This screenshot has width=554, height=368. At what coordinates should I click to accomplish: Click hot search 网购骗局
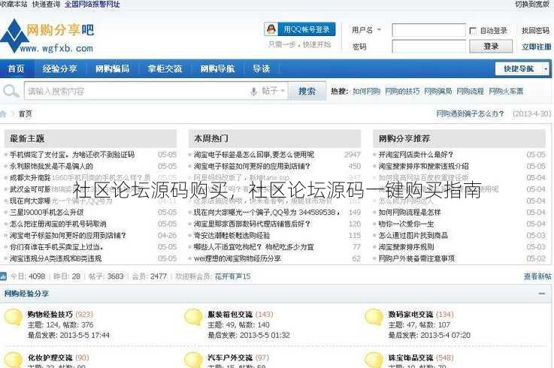click(438, 91)
